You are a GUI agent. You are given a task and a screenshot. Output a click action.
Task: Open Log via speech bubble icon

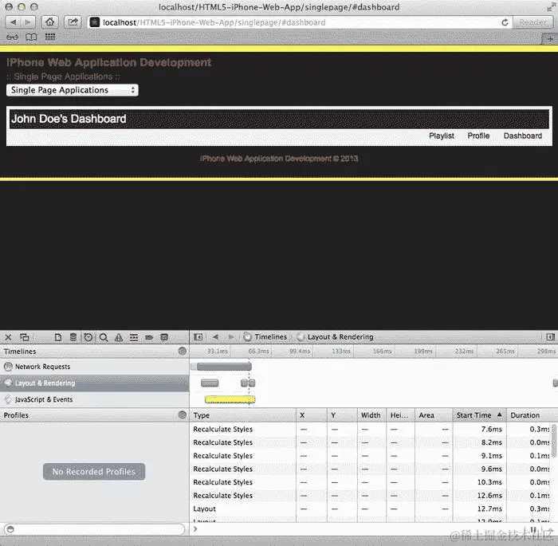point(164,337)
